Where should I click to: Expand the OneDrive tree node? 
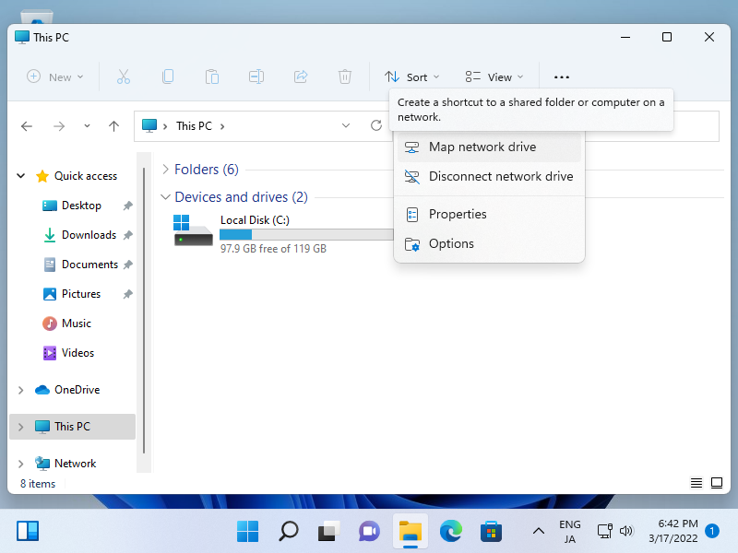tap(21, 390)
